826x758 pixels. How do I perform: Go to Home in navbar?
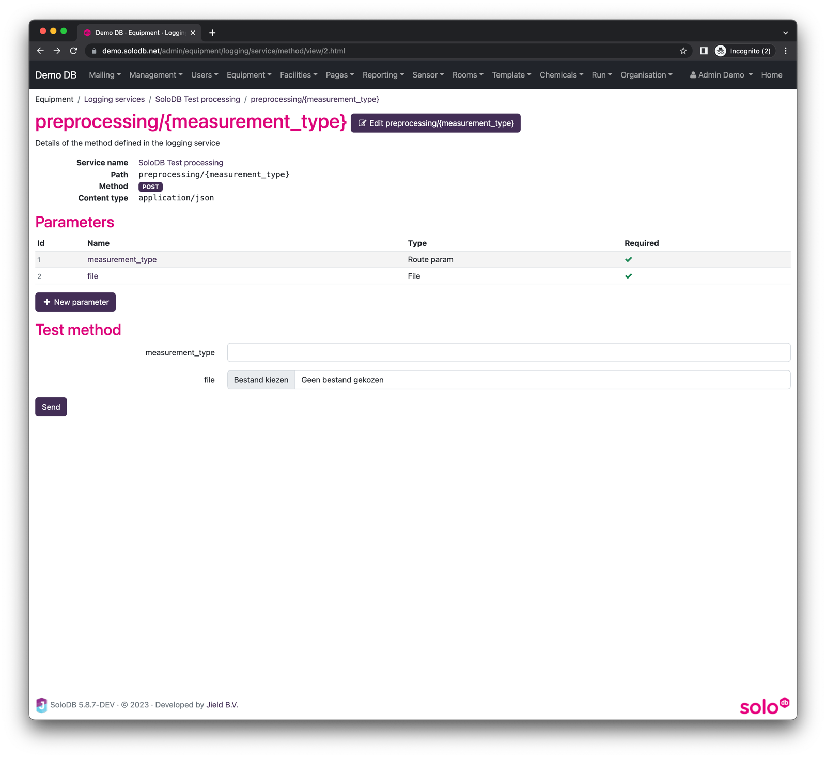pyautogui.click(x=771, y=75)
